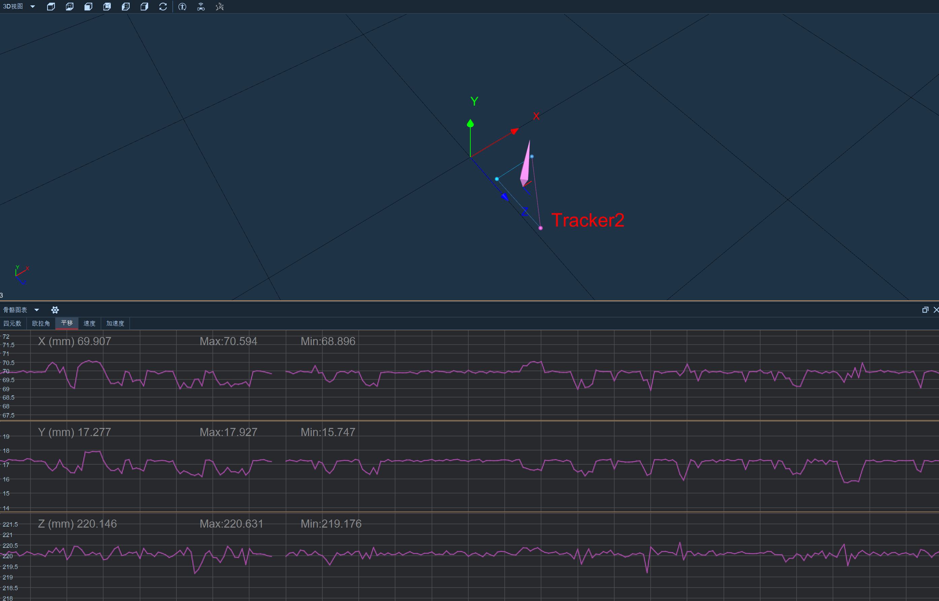939x601 pixels.
Task: Click the Max:70.594 value
Action: (x=228, y=341)
